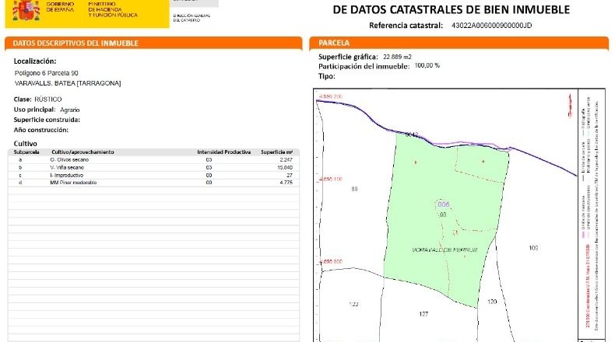Click the 4.775 surface value
The image size is (615, 342).
point(286,183)
